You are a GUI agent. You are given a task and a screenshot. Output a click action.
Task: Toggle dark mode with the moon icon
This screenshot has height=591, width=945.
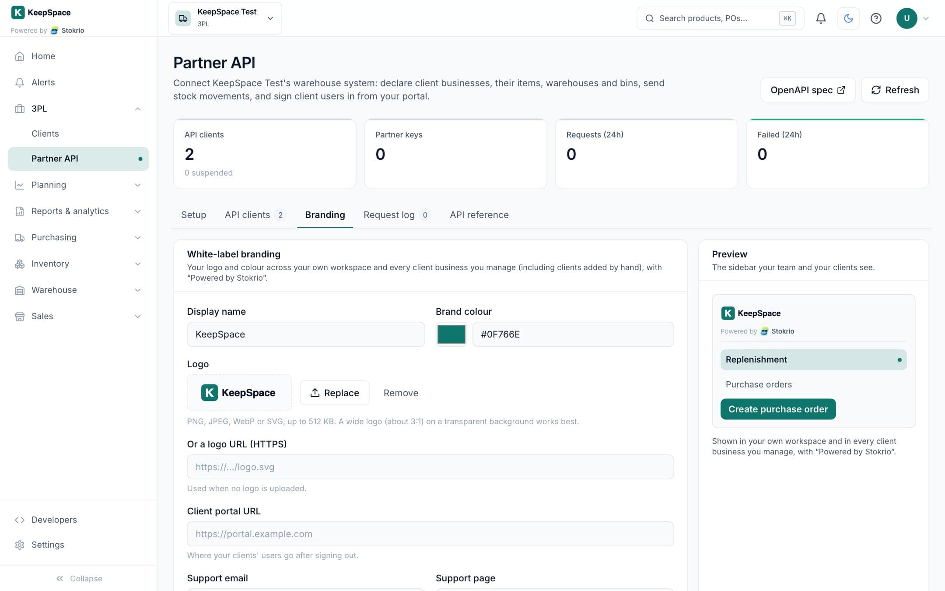pos(848,18)
